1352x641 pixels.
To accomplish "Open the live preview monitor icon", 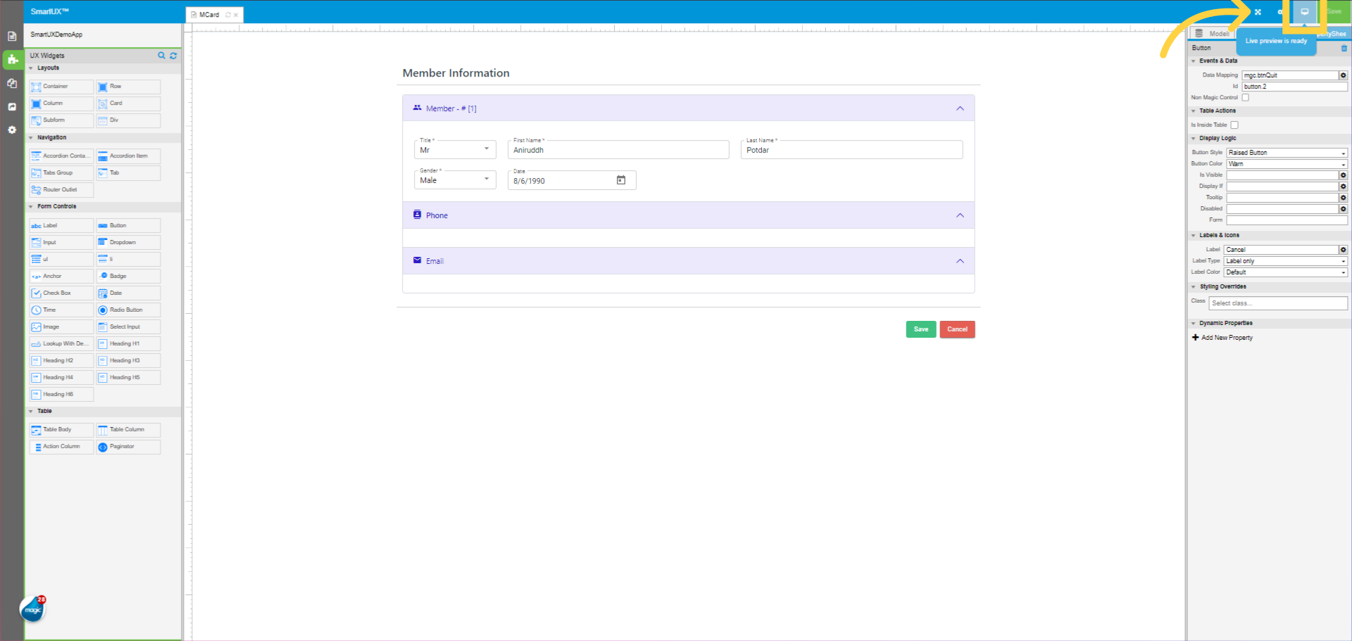I will (x=1304, y=12).
